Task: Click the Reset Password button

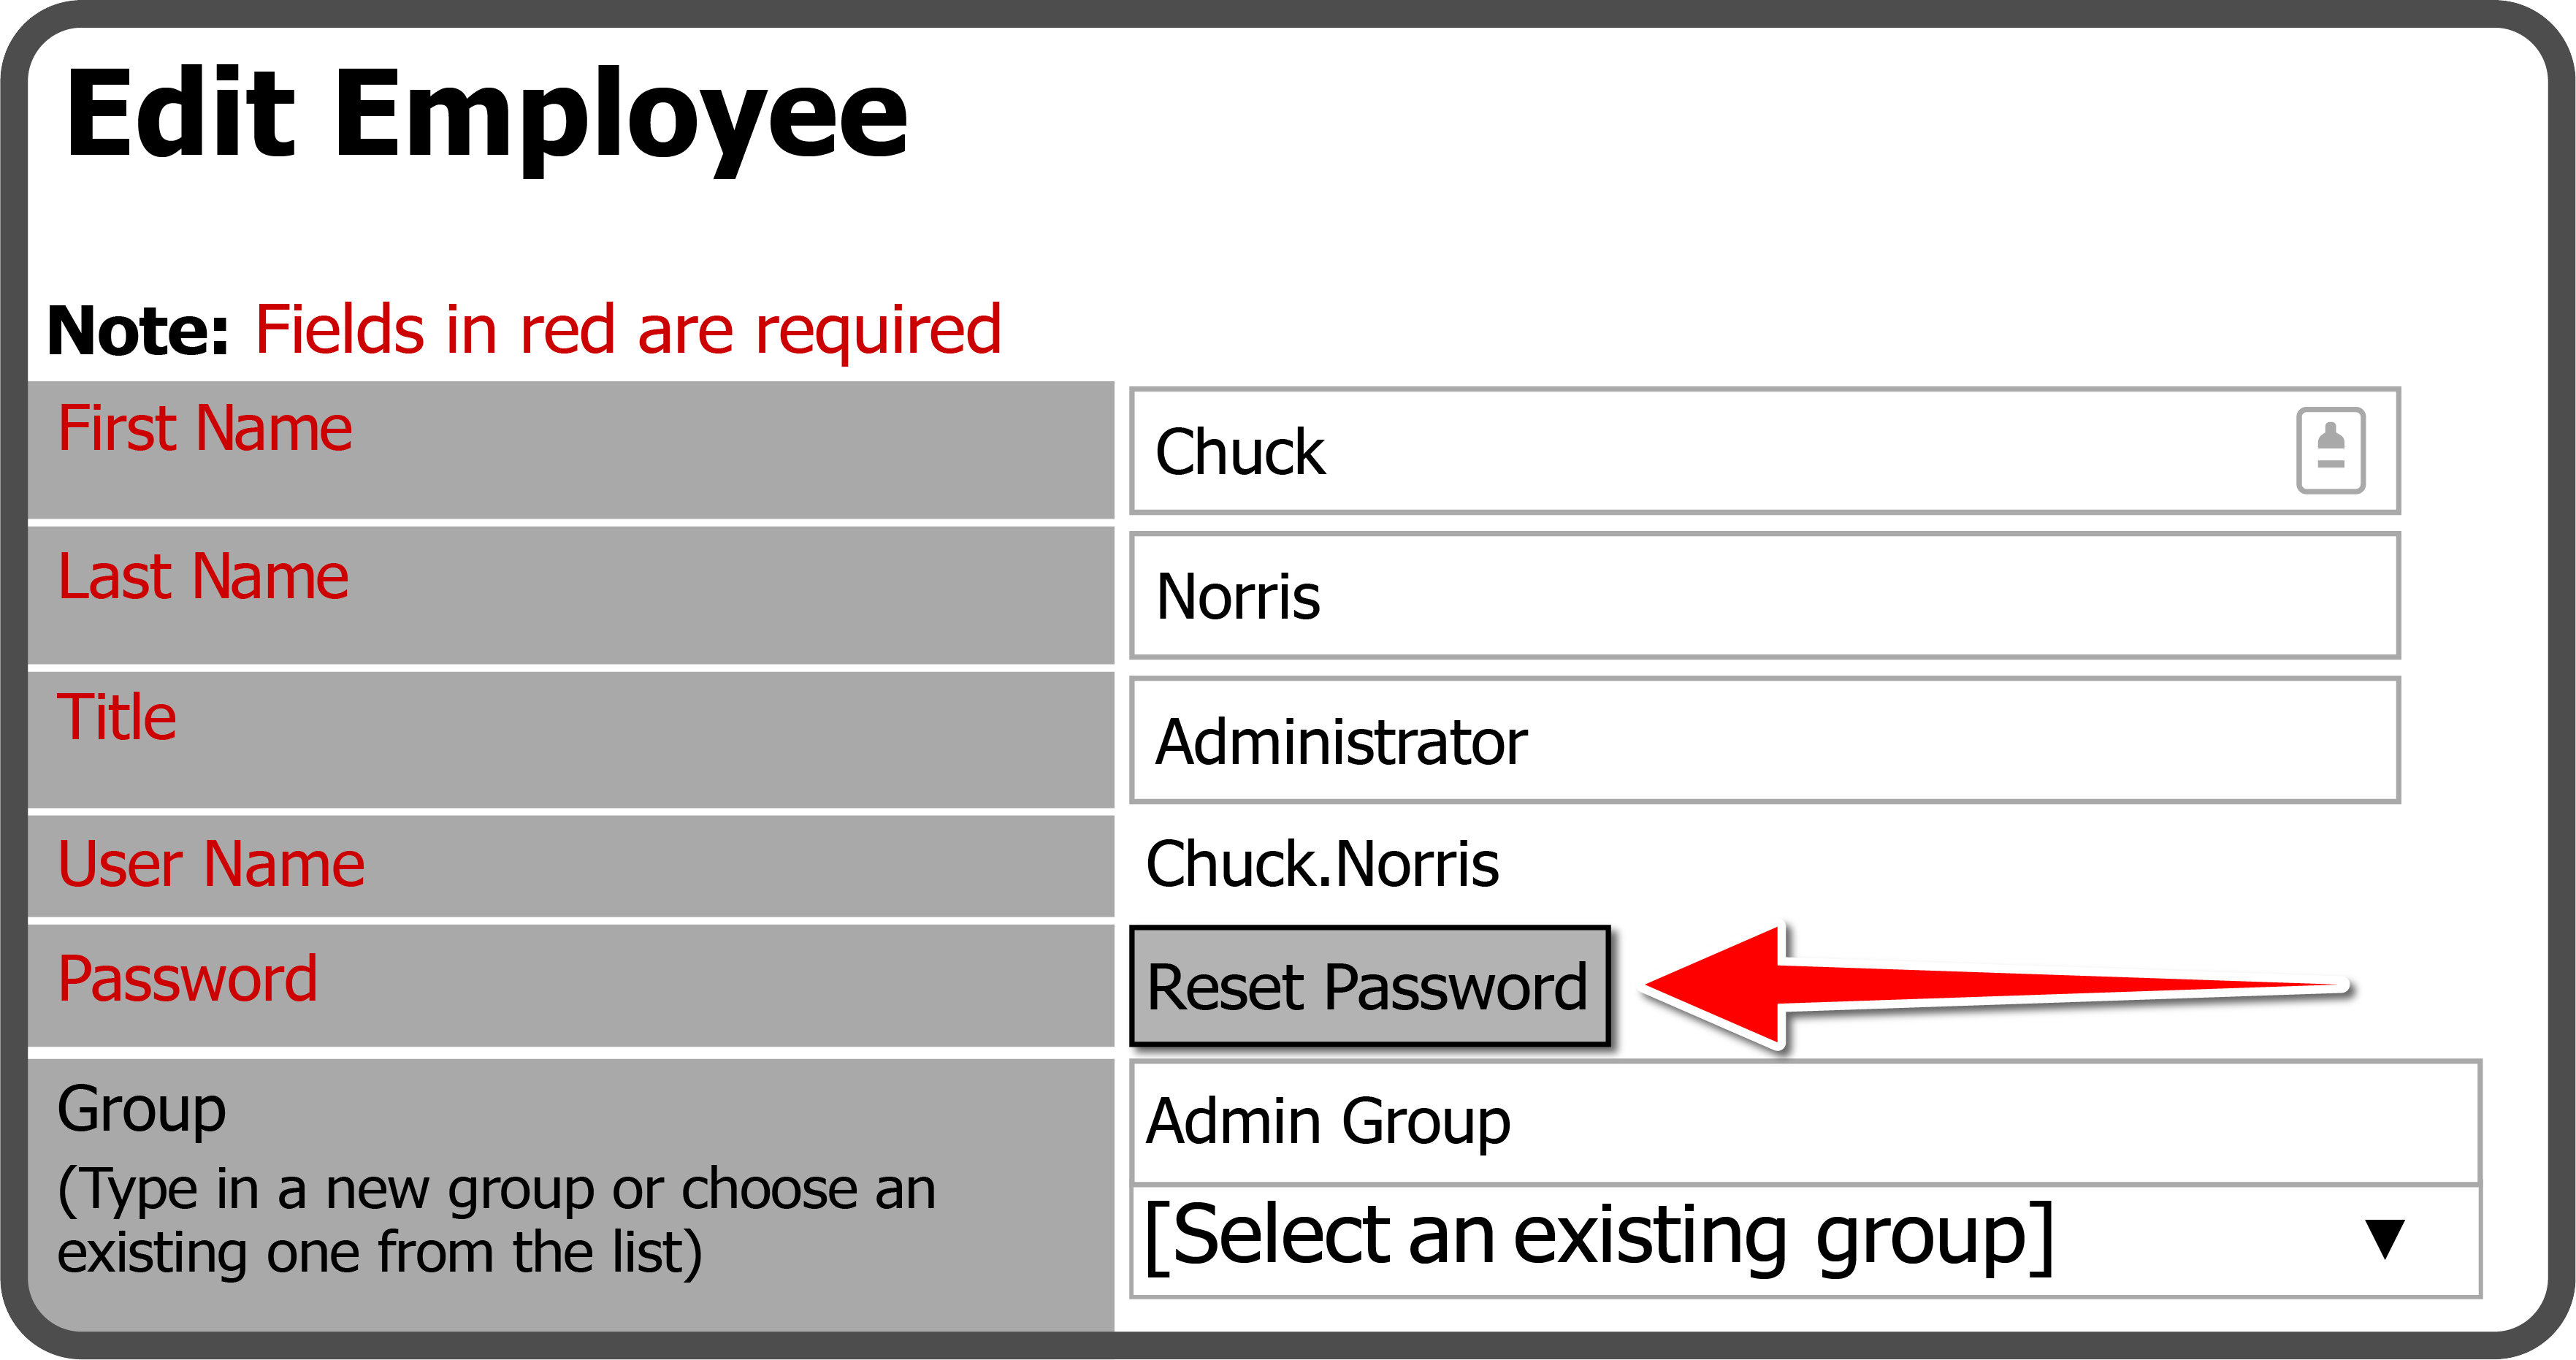Action: pos(1369,987)
